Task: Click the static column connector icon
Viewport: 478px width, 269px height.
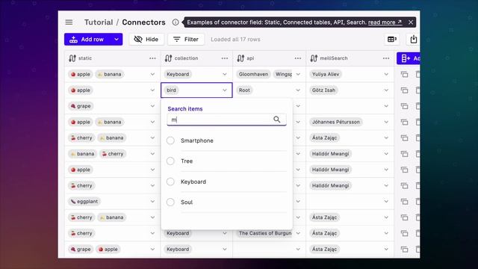Action: (x=72, y=58)
